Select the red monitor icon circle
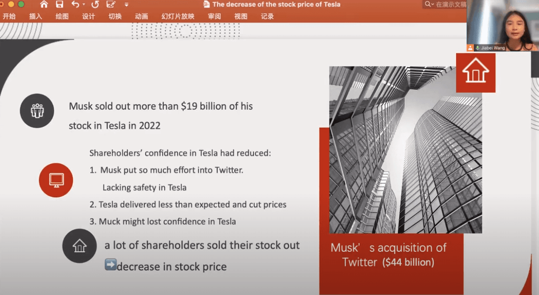The width and height of the screenshot is (539, 295). click(x=56, y=180)
